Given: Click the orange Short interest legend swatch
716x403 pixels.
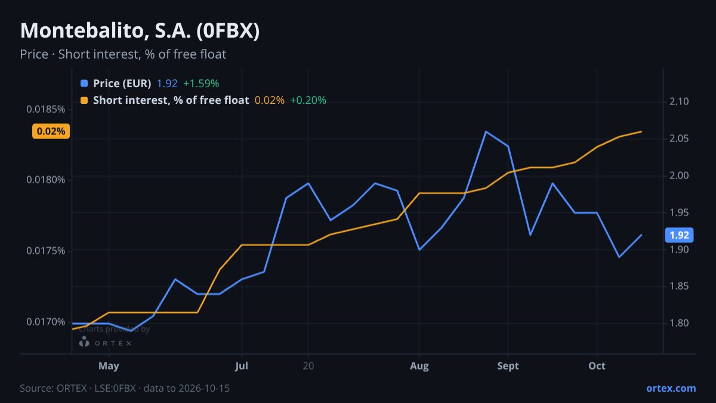Looking at the screenshot, I should tap(84, 100).
